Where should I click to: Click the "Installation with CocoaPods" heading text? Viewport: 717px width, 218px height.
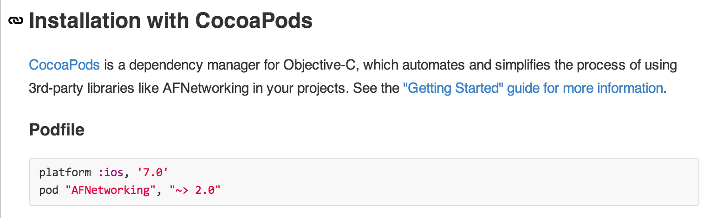coord(170,21)
